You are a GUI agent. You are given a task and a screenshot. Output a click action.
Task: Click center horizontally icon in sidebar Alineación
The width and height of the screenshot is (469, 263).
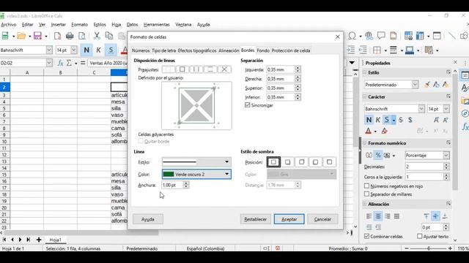click(378, 216)
